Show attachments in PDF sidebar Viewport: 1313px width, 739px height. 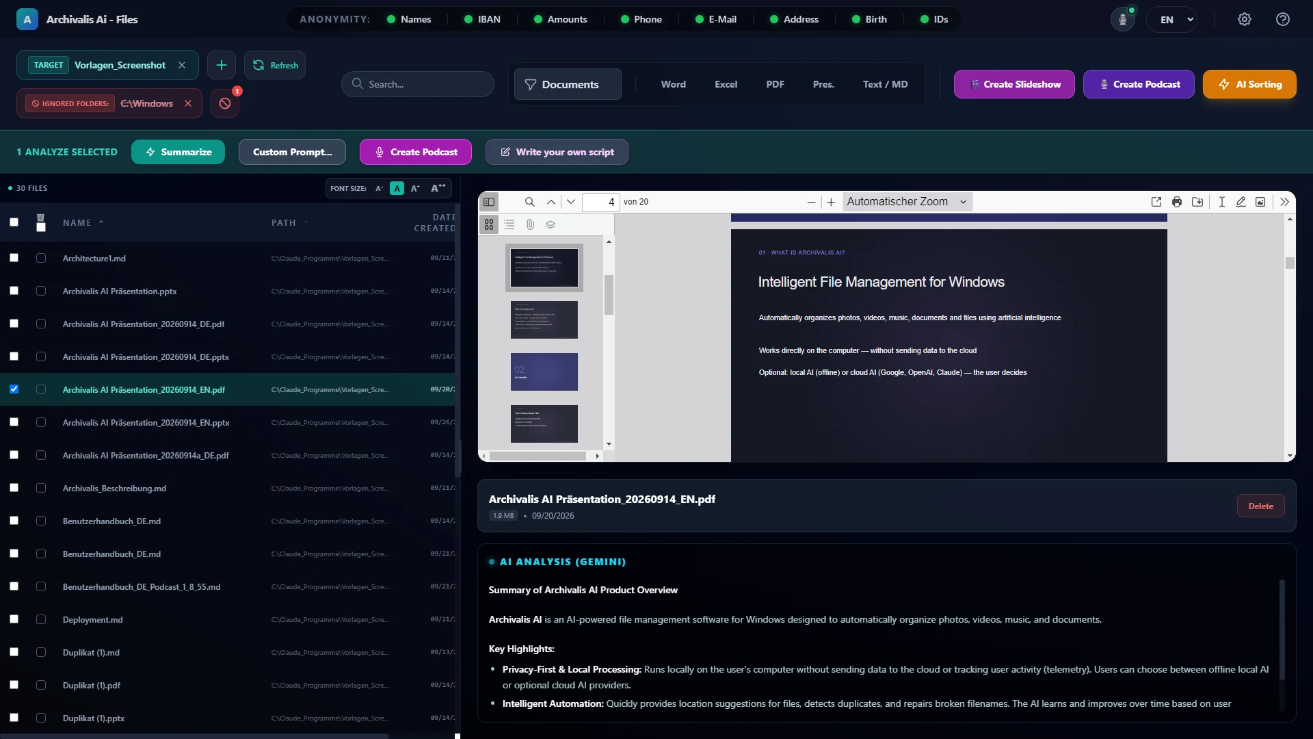pyautogui.click(x=530, y=224)
